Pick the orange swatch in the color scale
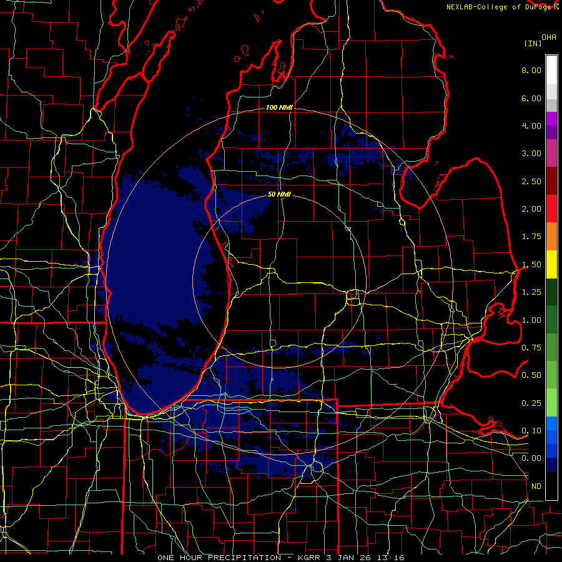Image resolution: width=562 pixels, height=562 pixels. (x=551, y=237)
